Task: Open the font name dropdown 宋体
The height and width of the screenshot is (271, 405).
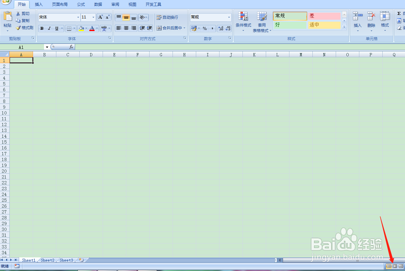Action: point(78,17)
